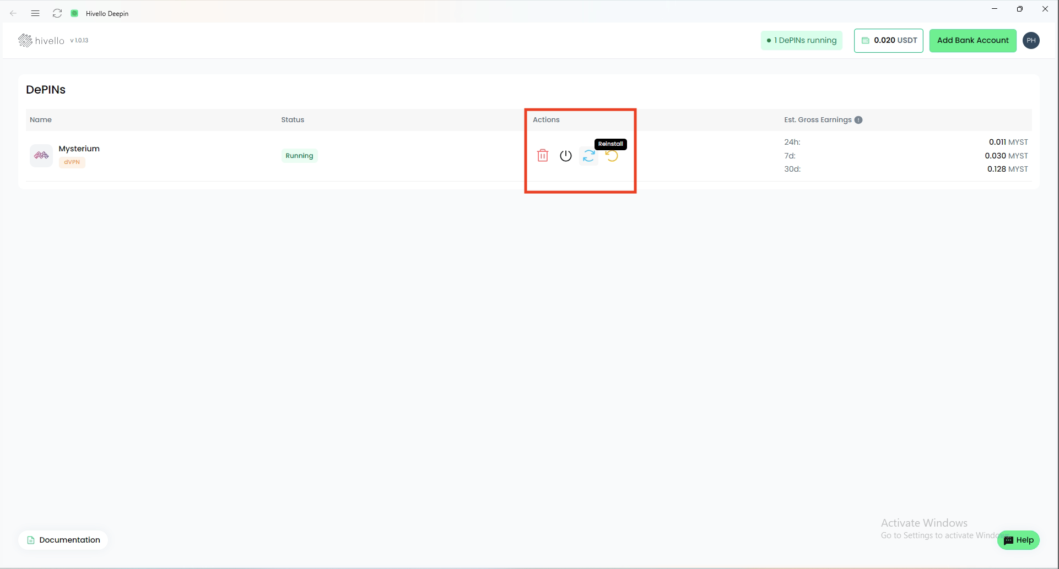This screenshot has height=569, width=1059.
Task: Open the Documentation link
Action: coord(63,540)
